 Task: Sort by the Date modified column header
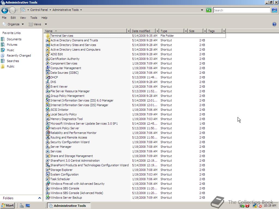click(x=143, y=31)
